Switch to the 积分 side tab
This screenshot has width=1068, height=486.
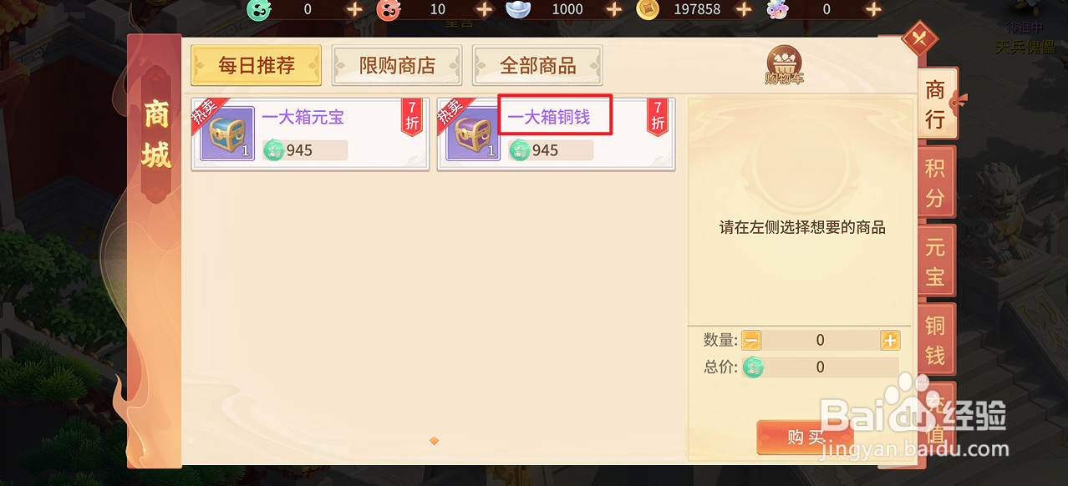(x=935, y=183)
